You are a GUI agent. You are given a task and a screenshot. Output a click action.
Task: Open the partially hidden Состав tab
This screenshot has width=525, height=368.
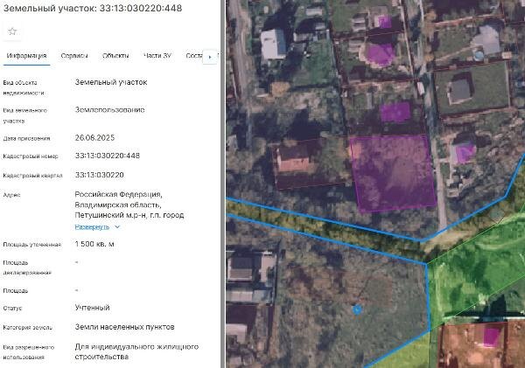(x=194, y=56)
